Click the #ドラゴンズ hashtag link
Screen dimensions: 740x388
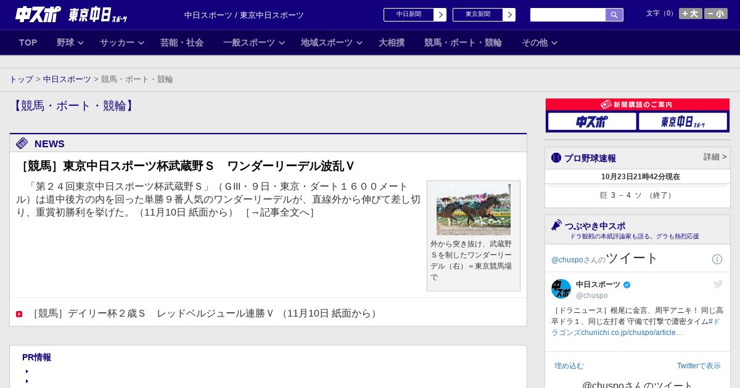tap(636, 327)
